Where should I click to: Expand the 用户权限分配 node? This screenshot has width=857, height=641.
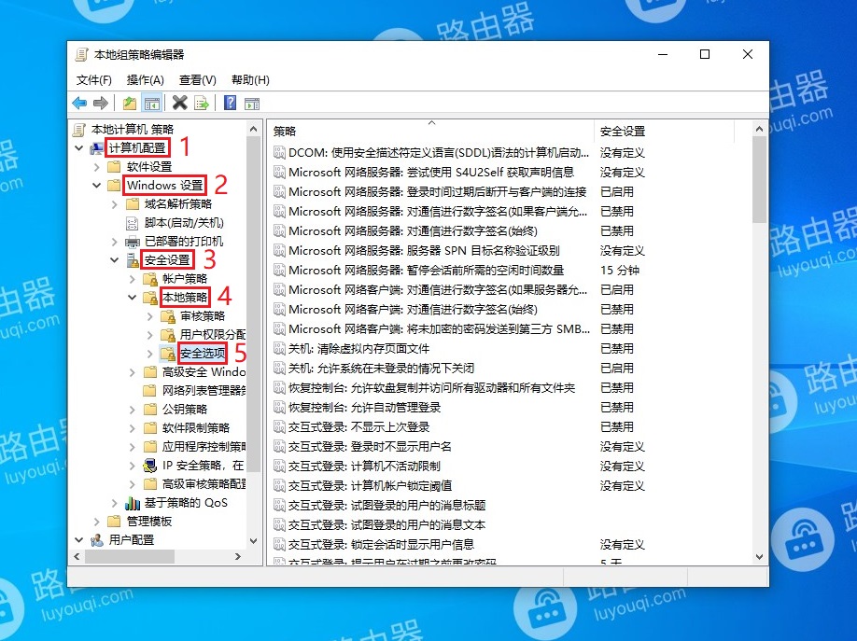click(149, 334)
